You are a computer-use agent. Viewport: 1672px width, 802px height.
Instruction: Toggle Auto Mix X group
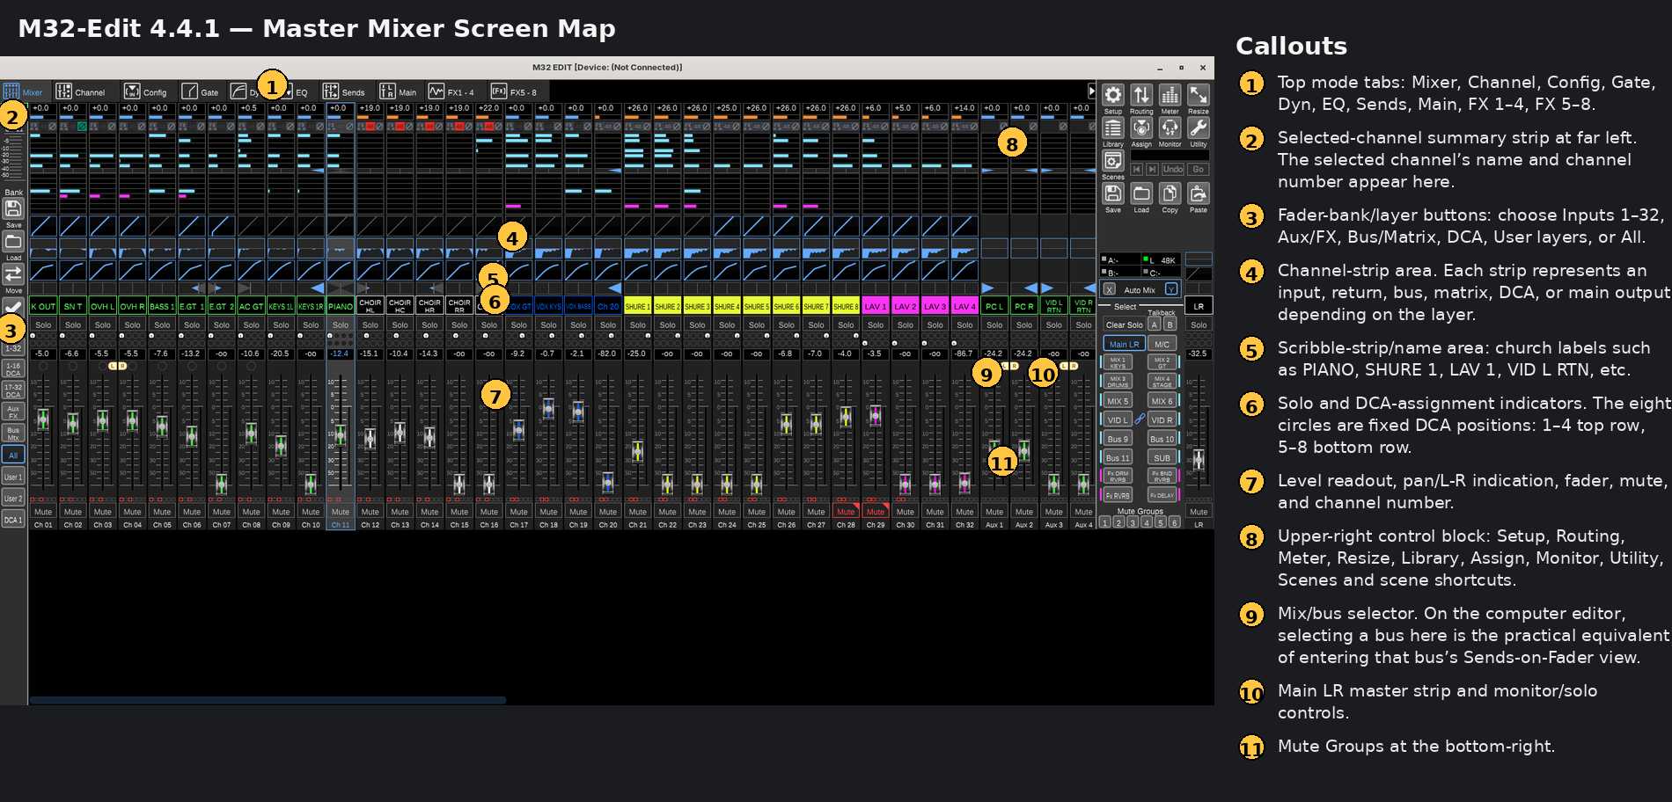pyautogui.click(x=1109, y=289)
